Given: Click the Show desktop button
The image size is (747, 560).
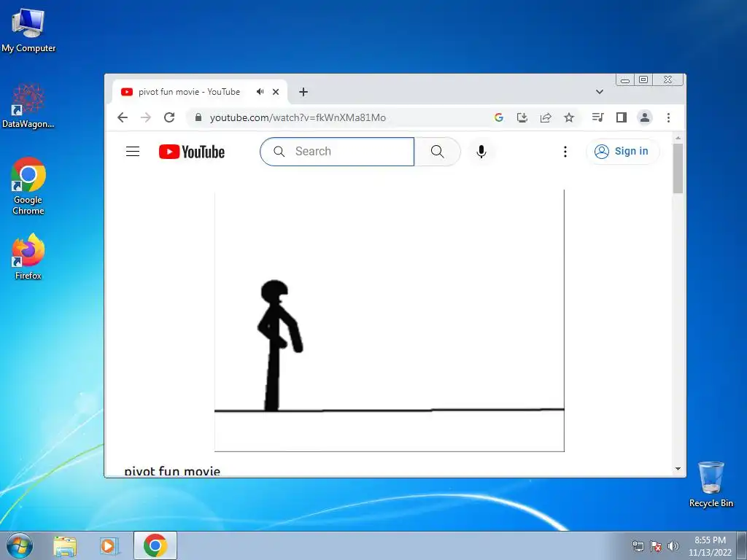Looking at the screenshot, I should click(x=742, y=545).
